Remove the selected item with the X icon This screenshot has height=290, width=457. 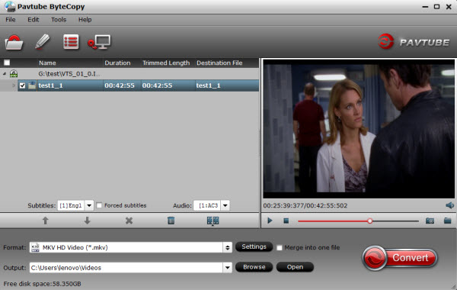tap(129, 221)
